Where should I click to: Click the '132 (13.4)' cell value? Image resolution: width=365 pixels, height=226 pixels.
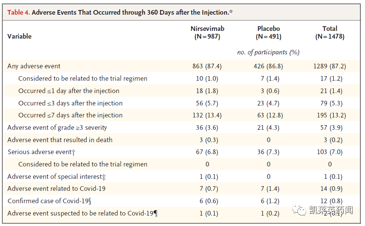[207, 115]
